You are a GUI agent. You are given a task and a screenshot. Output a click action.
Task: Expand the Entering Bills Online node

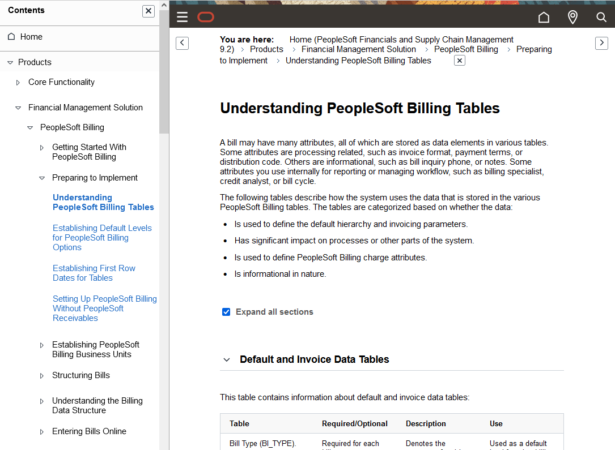pyautogui.click(x=41, y=431)
